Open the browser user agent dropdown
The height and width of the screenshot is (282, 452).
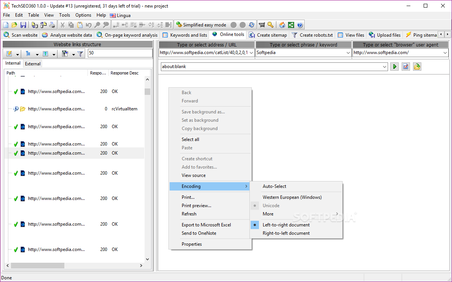tap(445, 53)
